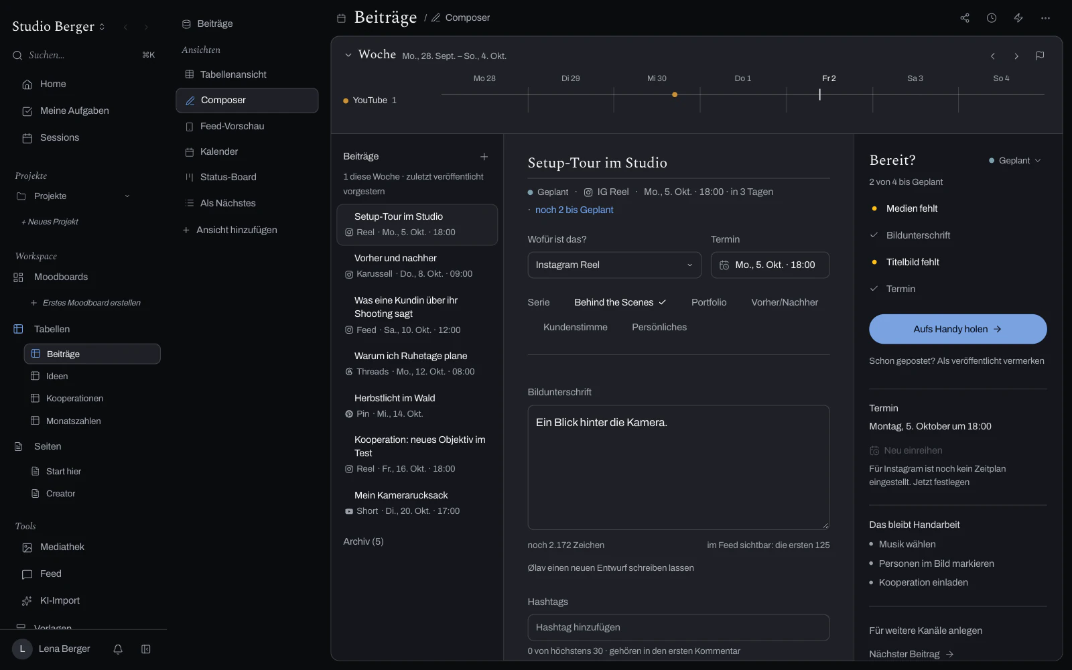This screenshot has width=1072, height=670.
Task: Open the three-dot more options menu
Action: tap(1045, 18)
